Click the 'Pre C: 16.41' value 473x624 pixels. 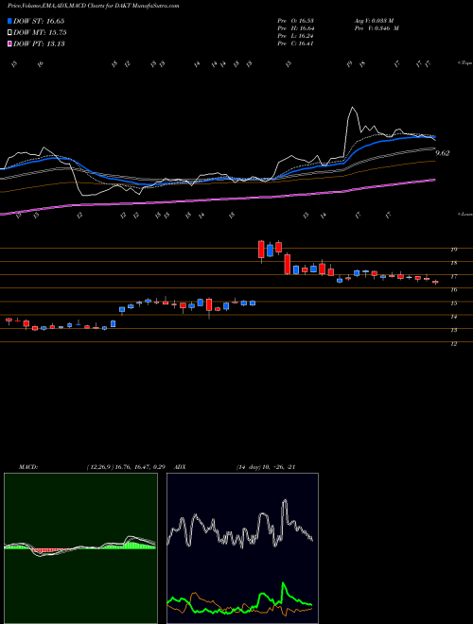tap(295, 43)
